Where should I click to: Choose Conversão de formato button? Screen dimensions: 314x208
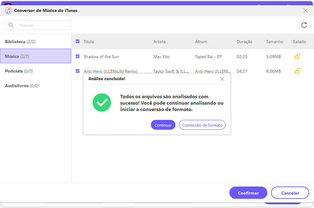[202, 125]
